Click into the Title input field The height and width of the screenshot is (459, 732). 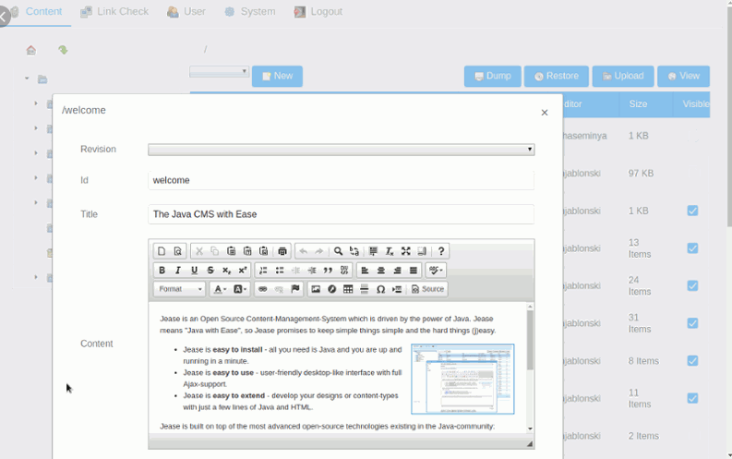point(342,214)
